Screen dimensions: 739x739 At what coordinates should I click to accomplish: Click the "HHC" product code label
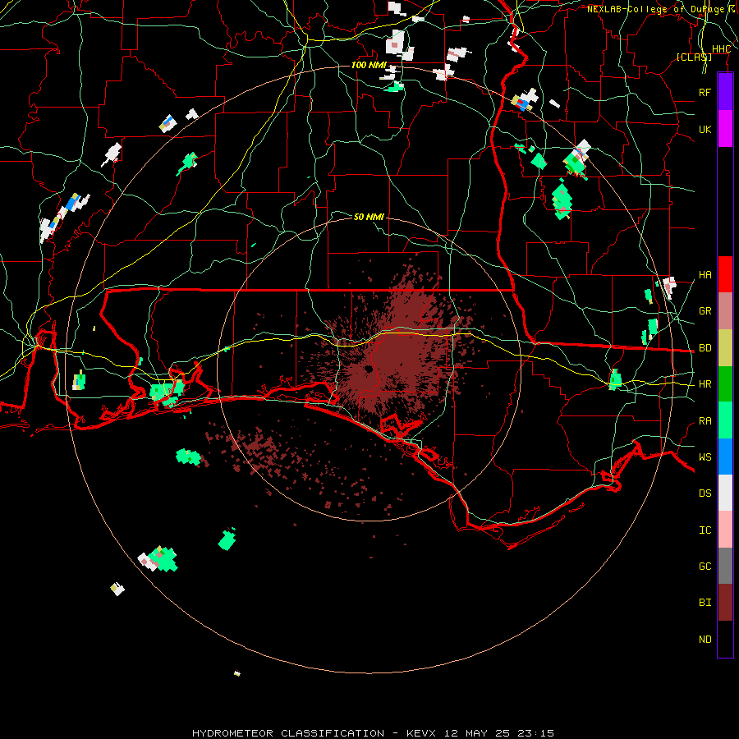[x=721, y=49]
